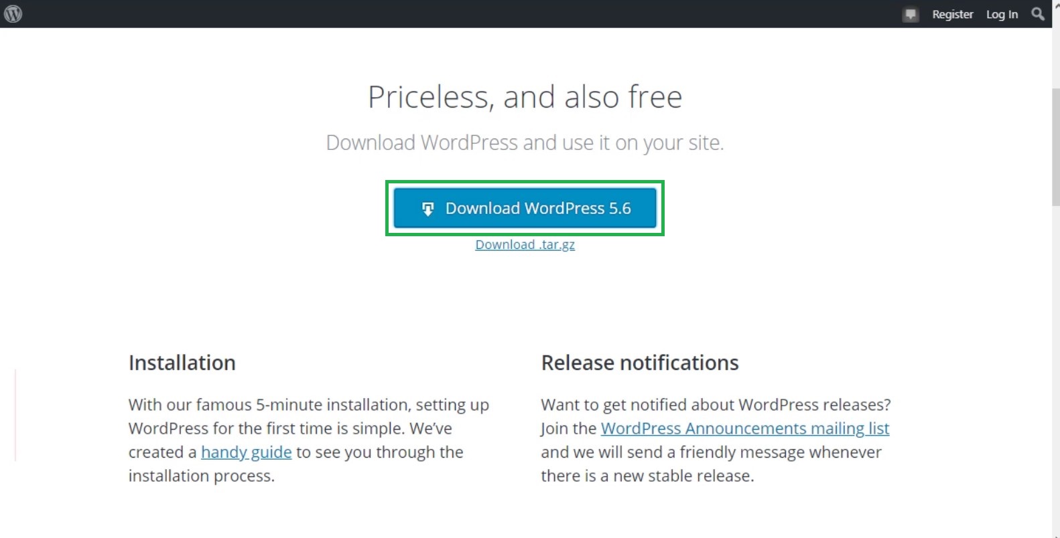Follow the Download .tar.gz link
Viewport: 1060px width, 538px height.
[525, 245]
